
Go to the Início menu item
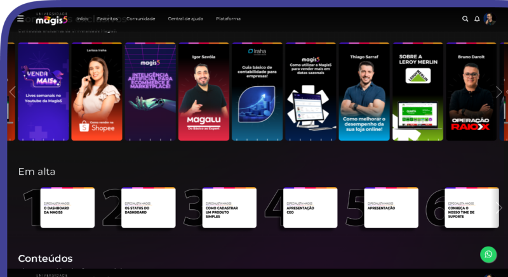[x=83, y=19]
